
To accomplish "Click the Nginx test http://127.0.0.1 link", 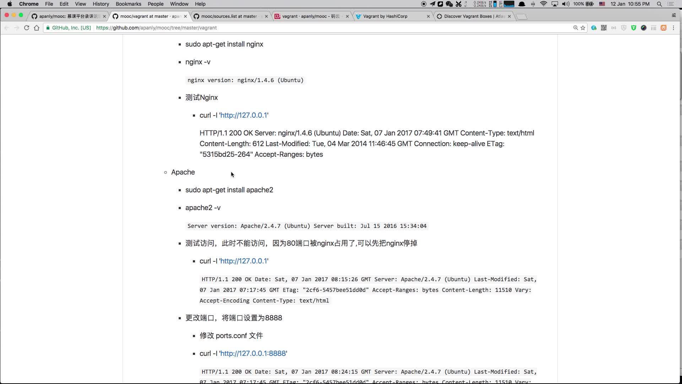I will pos(244,115).
